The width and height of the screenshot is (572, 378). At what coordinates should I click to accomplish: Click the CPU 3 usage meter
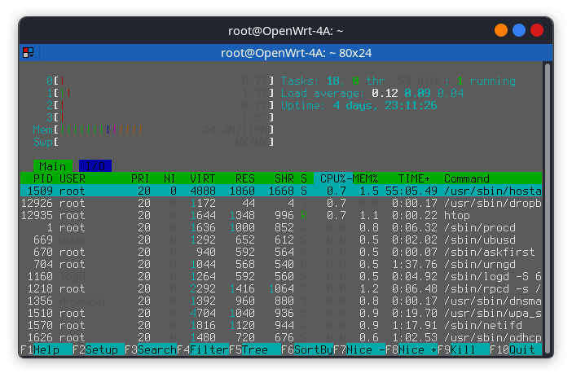pyautogui.click(x=161, y=117)
